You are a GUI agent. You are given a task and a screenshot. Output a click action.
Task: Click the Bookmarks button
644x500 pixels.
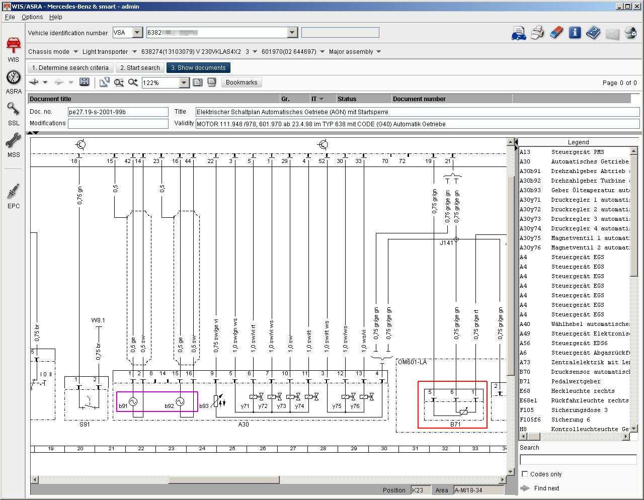tap(242, 82)
